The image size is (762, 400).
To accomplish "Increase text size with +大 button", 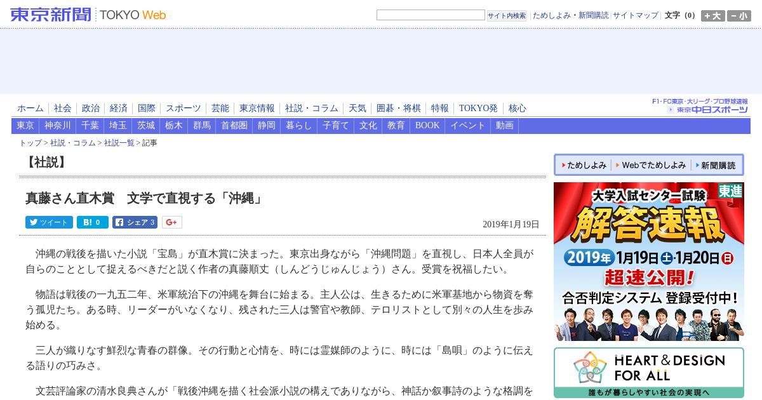I will 712,16.
